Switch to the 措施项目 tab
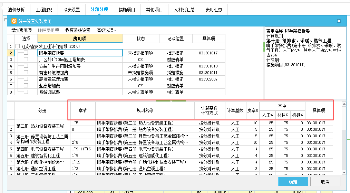The image size is (350, 193). click(x=127, y=10)
